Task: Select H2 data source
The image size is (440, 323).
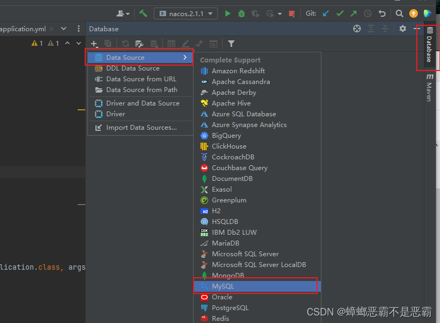Action: [x=257, y=211]
